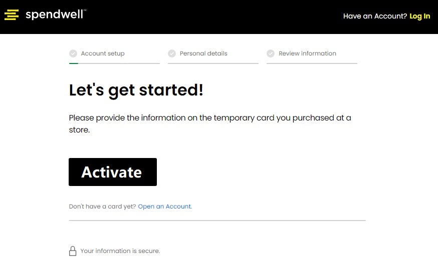
Task: Click the Account setup step checkmark icon
Action: pos(73,53)
